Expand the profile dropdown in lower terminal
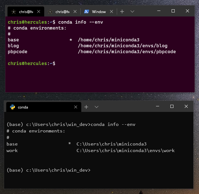 click(x=97, y=107)
